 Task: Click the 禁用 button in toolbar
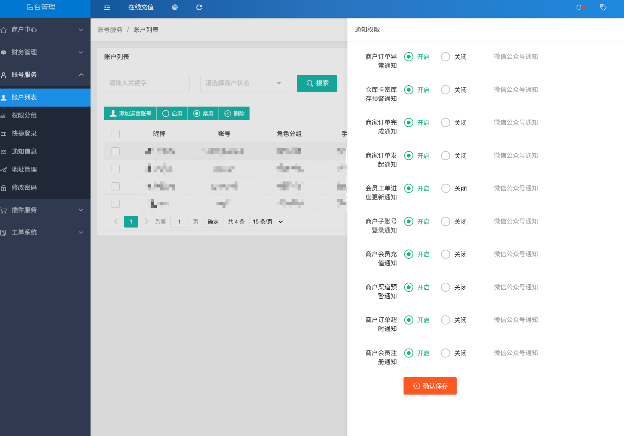203,114
